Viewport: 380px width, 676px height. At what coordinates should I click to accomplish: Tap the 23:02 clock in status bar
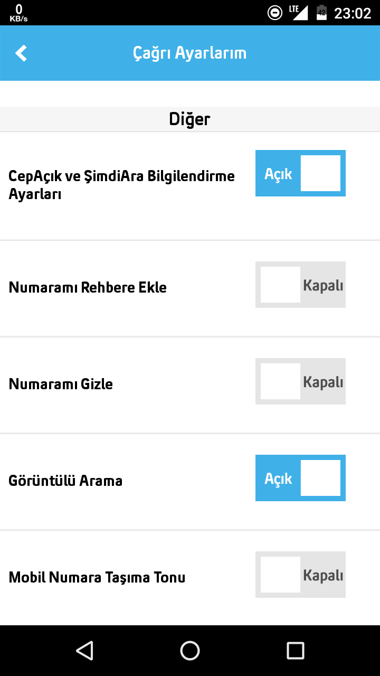353,13
